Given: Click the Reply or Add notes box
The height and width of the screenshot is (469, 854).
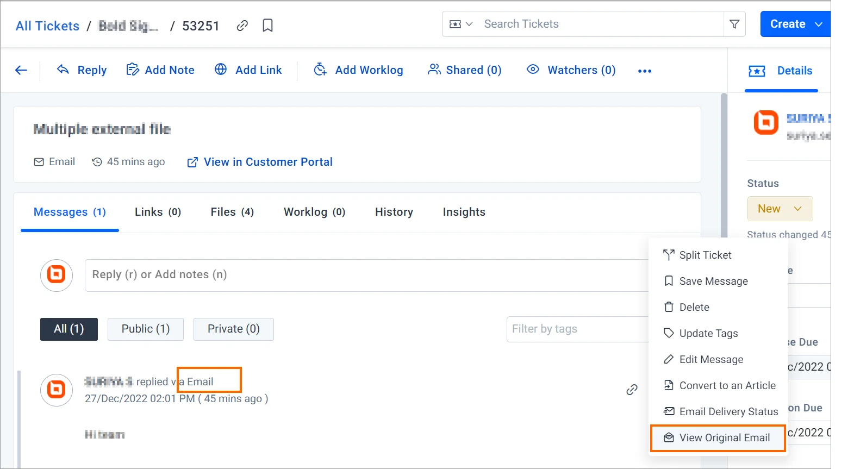Looking at the screenshot, I should click(364, 275).
